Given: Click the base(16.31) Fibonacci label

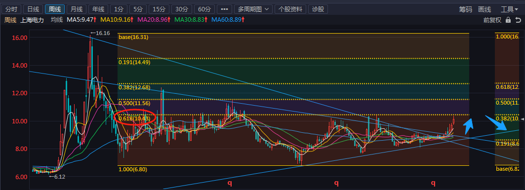Looking at the screenshot, I should coord(133,37).
